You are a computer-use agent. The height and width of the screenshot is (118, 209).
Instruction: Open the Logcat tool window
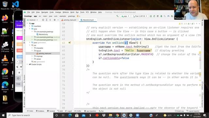pyautogui.click(x=69, y=111)
